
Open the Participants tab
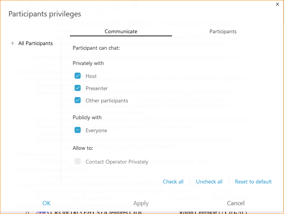click(x=223, y=31)
